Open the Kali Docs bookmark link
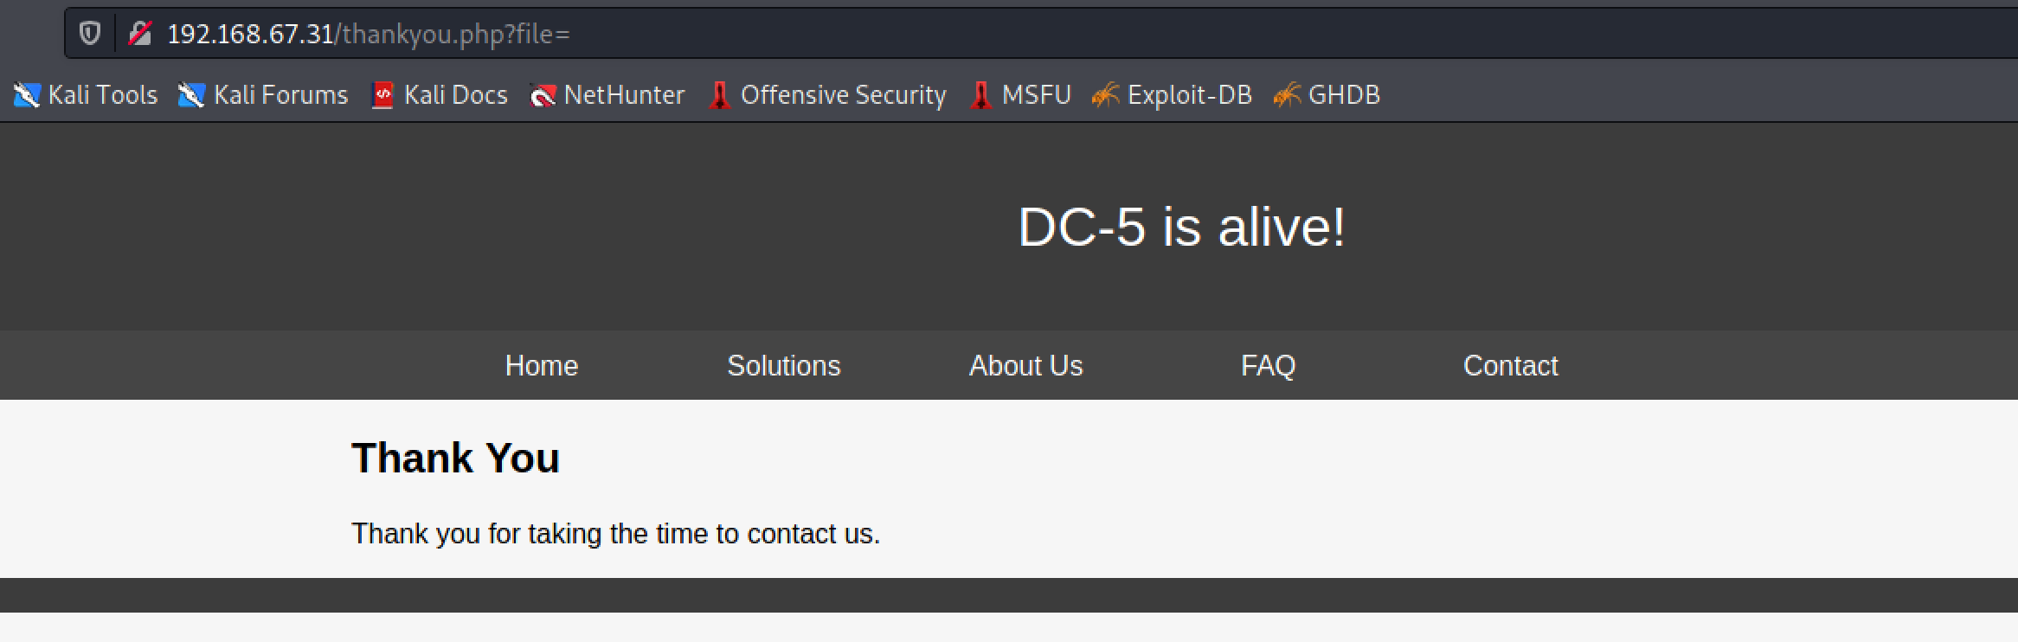 (x=455, y=95)
